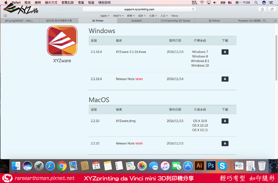
Task: Open FaceTime from the Dock
Action: (x=176, y=166)
